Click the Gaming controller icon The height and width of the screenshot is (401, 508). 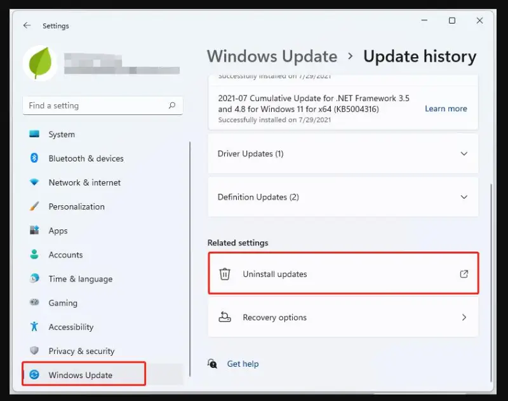34,302
